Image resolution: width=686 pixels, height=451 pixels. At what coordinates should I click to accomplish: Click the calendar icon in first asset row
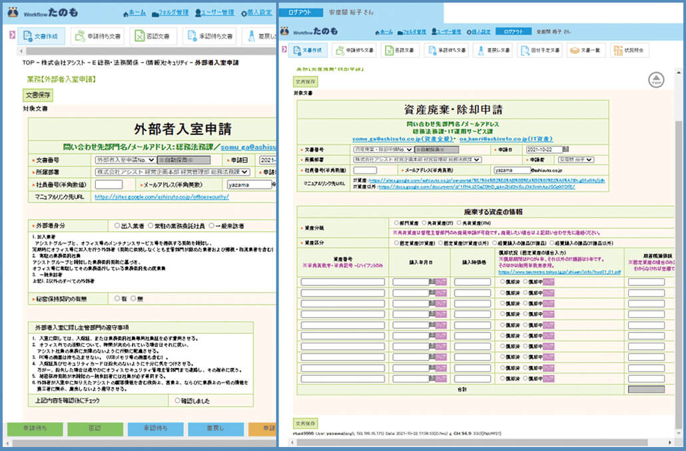click(432, 282)
